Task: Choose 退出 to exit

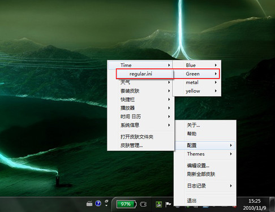Action: pyautogui.click(x=205, y=201)
